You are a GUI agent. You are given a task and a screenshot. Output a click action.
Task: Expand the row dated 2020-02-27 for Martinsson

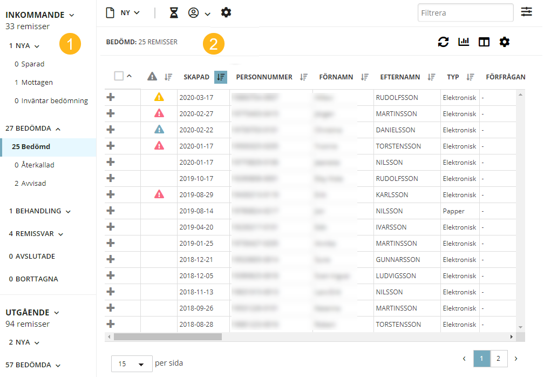111,113
